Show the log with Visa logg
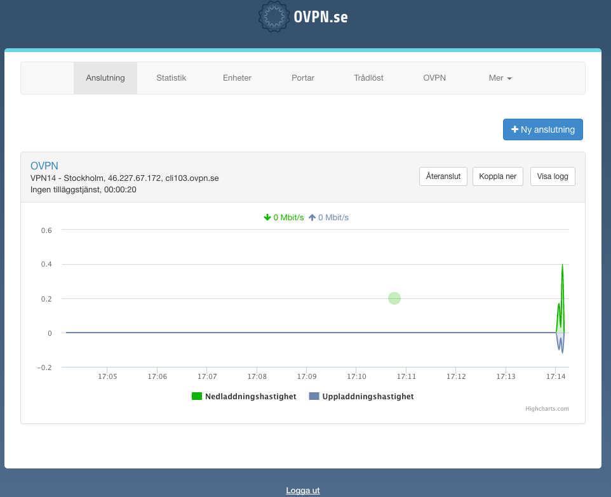The image size is (611, 497). click(553, 176)
